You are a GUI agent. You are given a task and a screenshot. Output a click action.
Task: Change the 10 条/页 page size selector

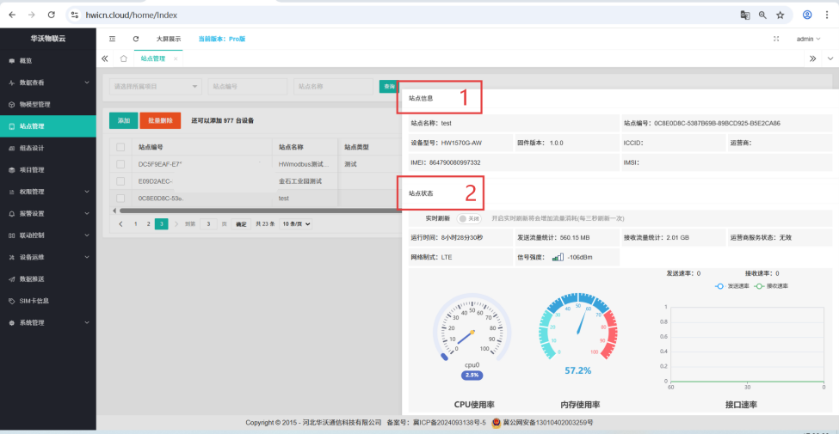click(295, 224)
